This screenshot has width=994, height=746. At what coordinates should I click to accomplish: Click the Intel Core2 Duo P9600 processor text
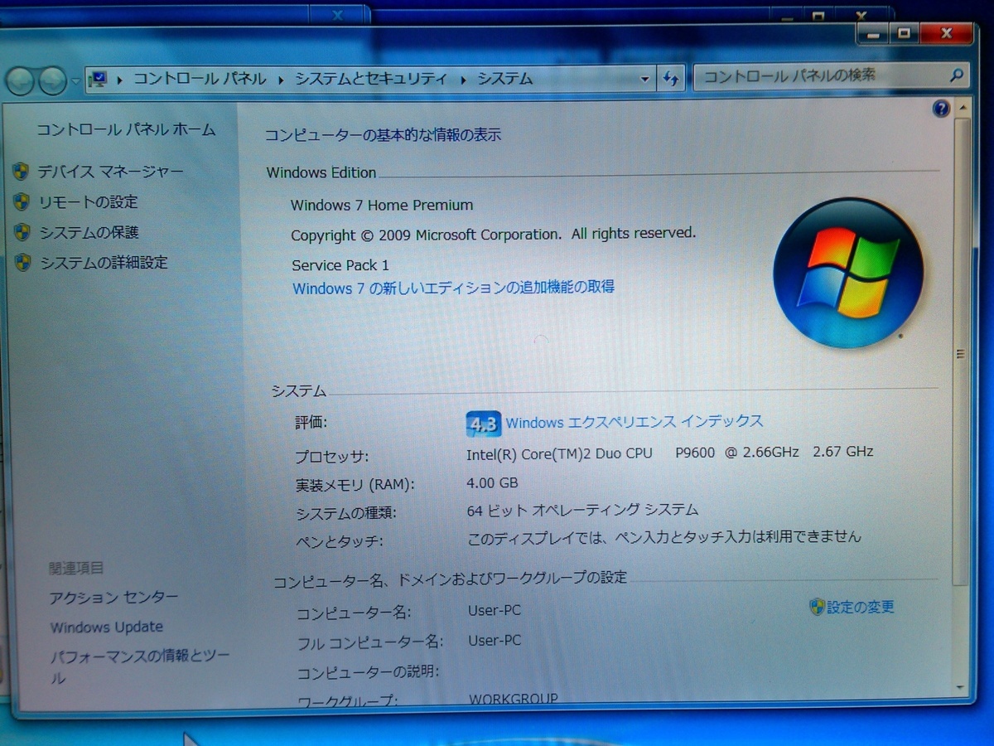pyautogui.click(x=670, y=453)
